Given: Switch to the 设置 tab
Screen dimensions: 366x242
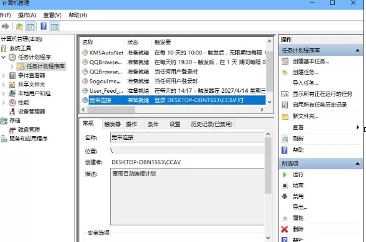Looking at the screenshot, I should pyautogui.click(x=175, y=124).
